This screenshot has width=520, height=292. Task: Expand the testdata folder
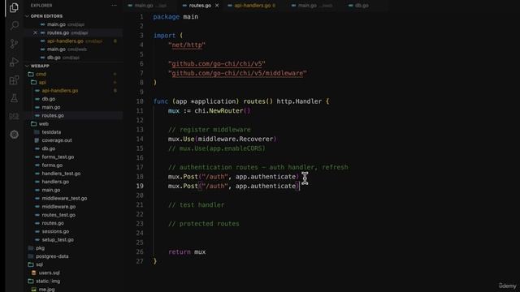(51, 132)
